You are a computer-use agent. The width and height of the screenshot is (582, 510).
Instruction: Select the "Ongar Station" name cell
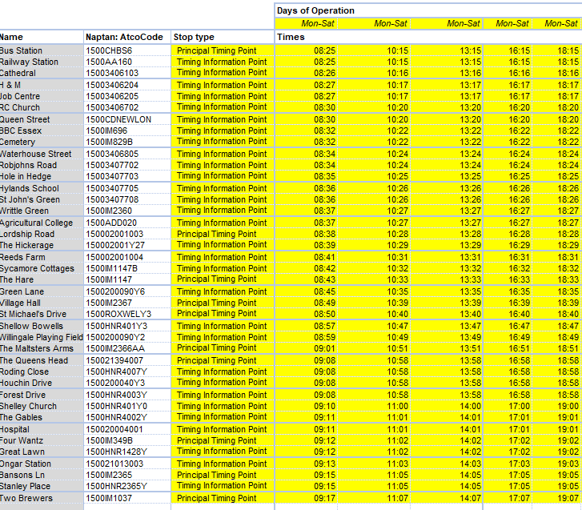click(x=40, y=464)
